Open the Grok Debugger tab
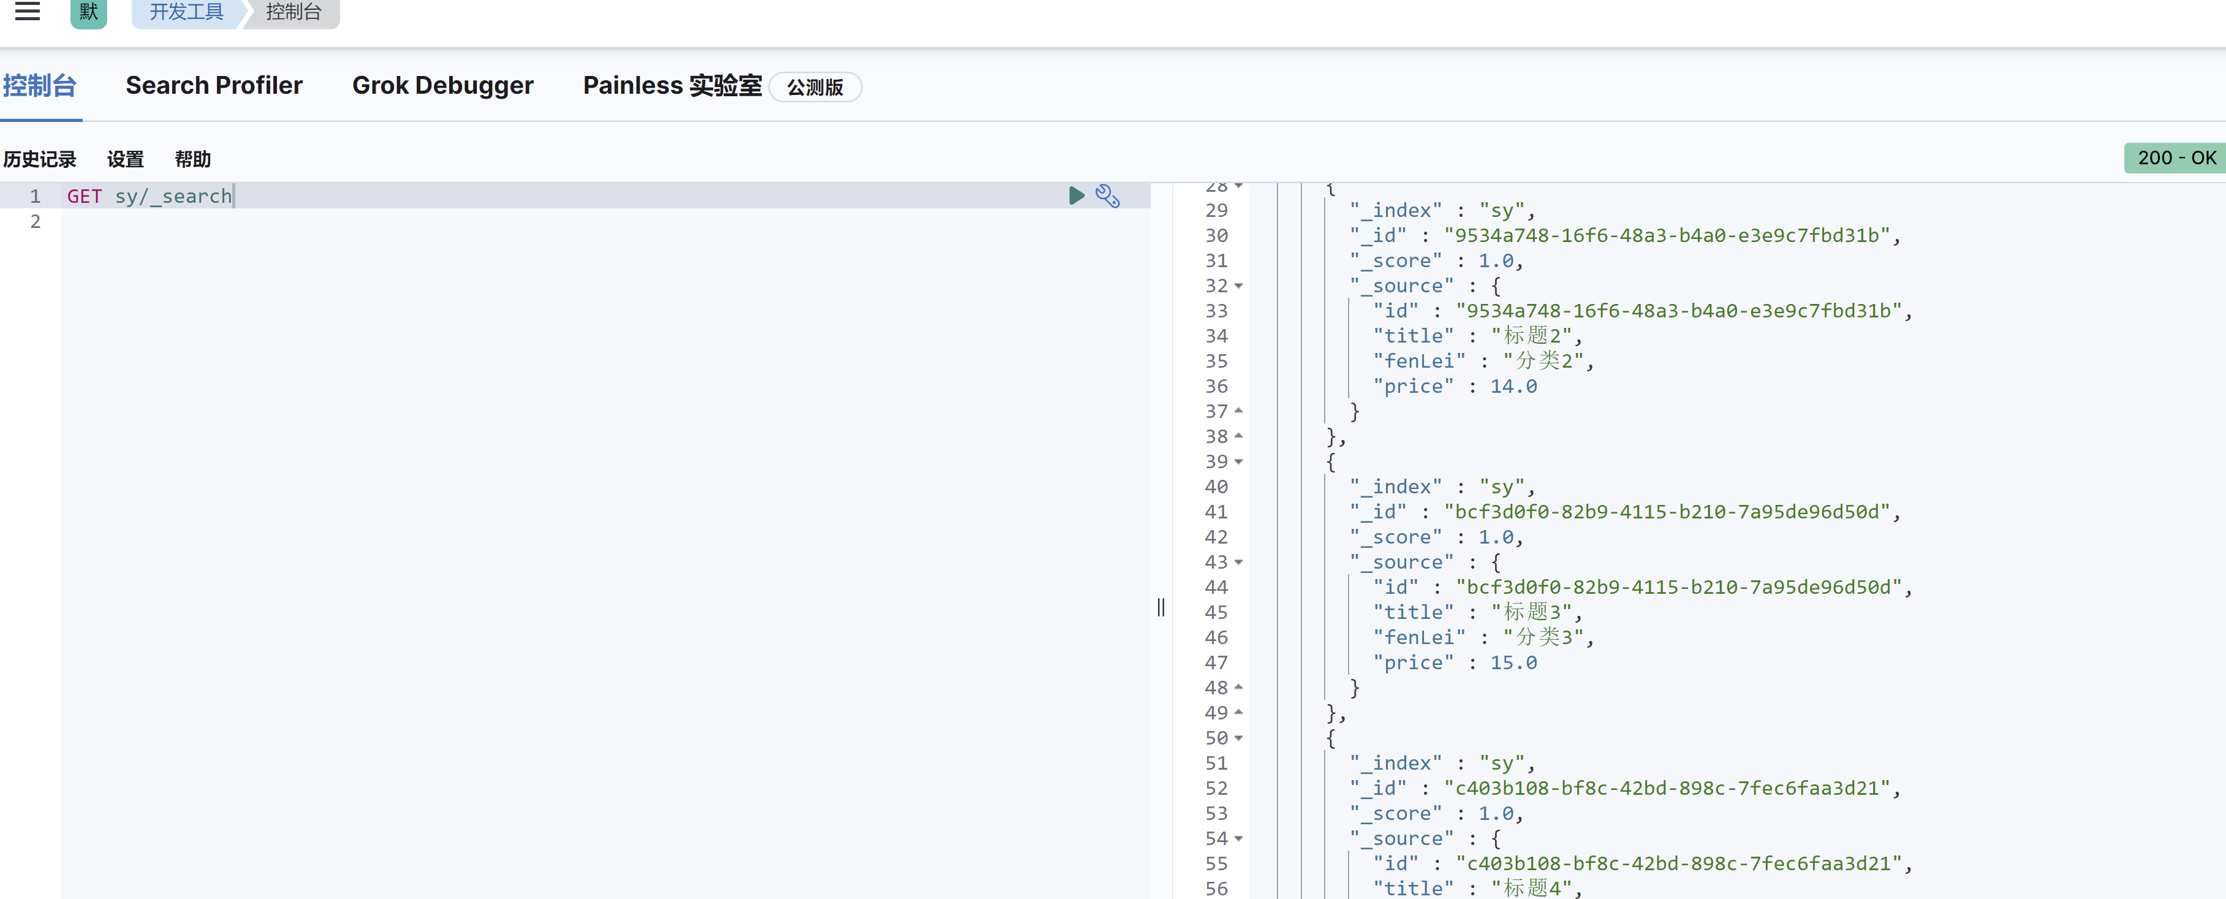The width and height of the screenshot is (2226, 899). point(442,86)
